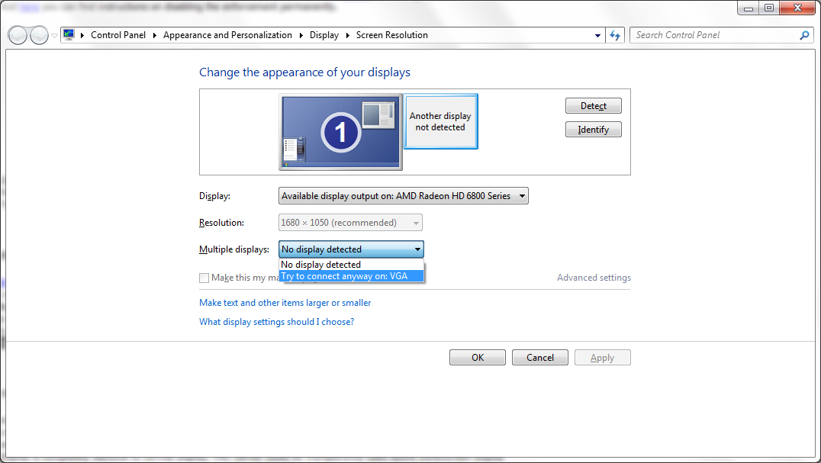The height and width of the screenshot is (463, 821).
Task: Open the Display dropdown
Action: (x=403, y=196)
